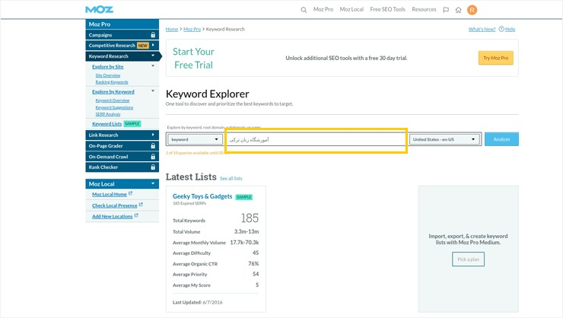
Task: Collapse the Explore by Keyword arrow
Action: coord(153,91)
